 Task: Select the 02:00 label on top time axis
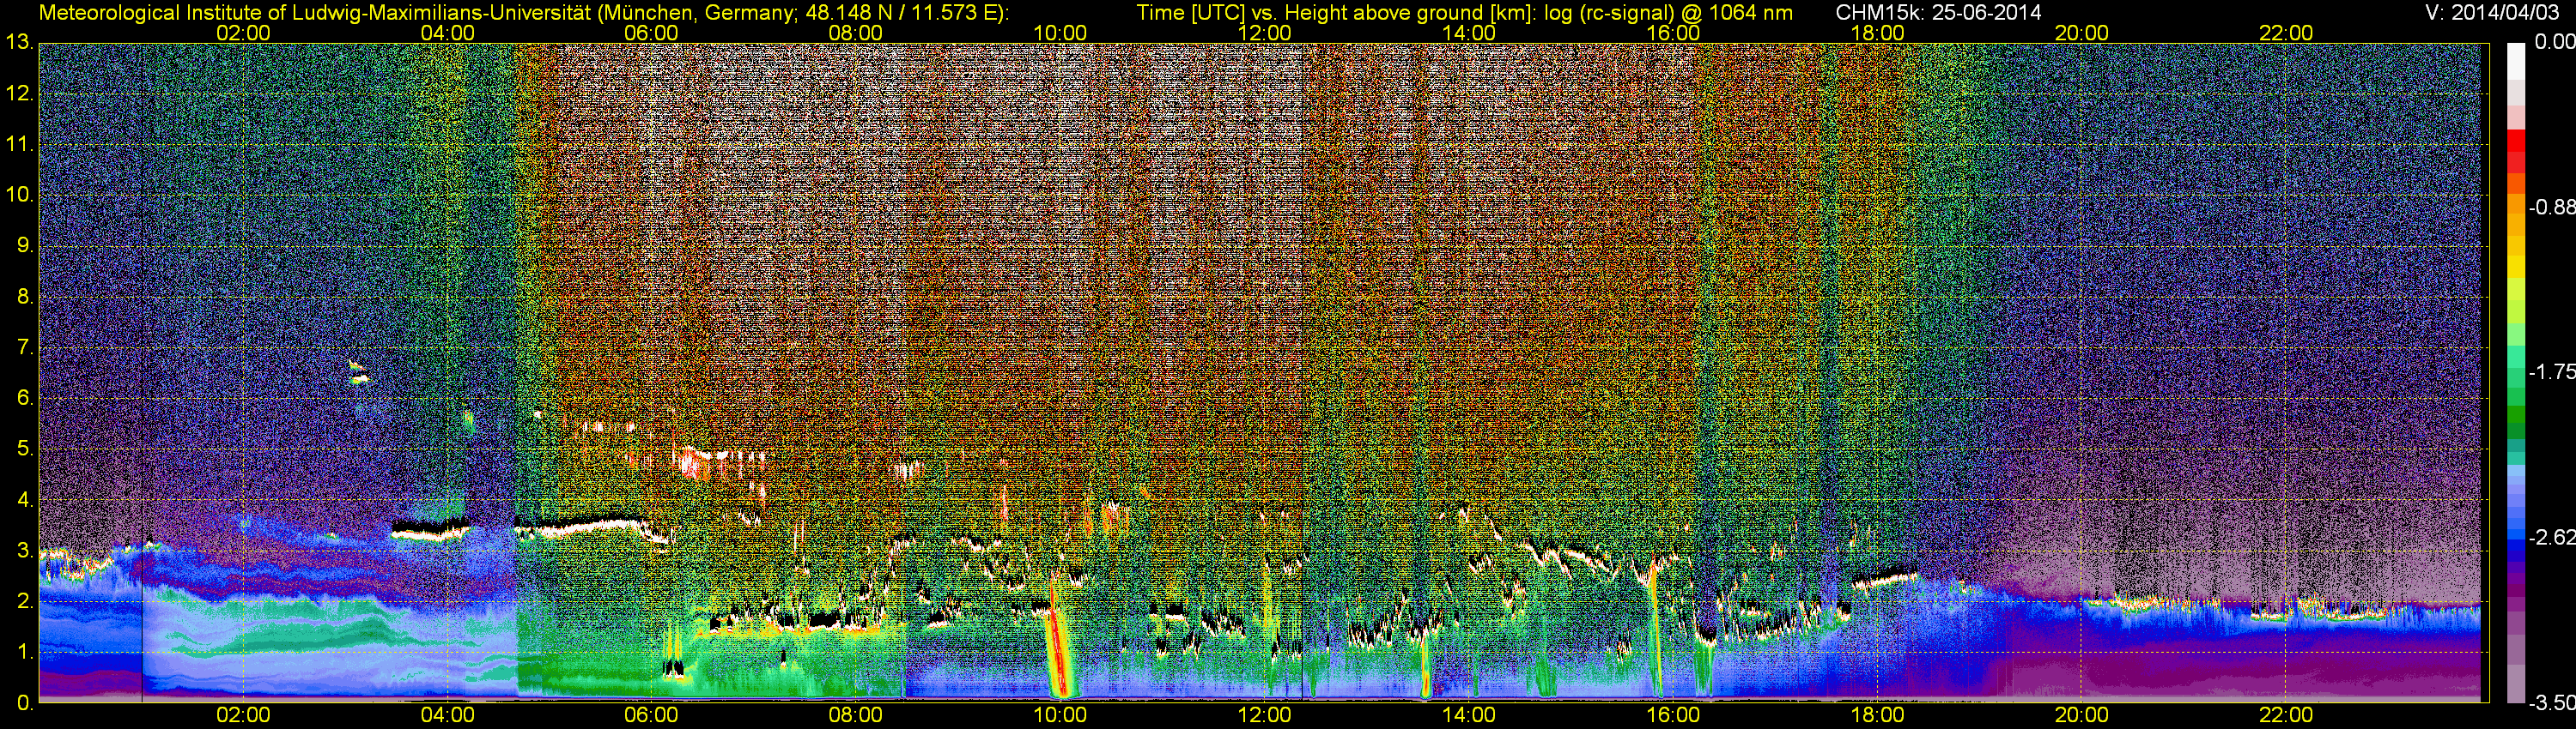pos(243,33)
